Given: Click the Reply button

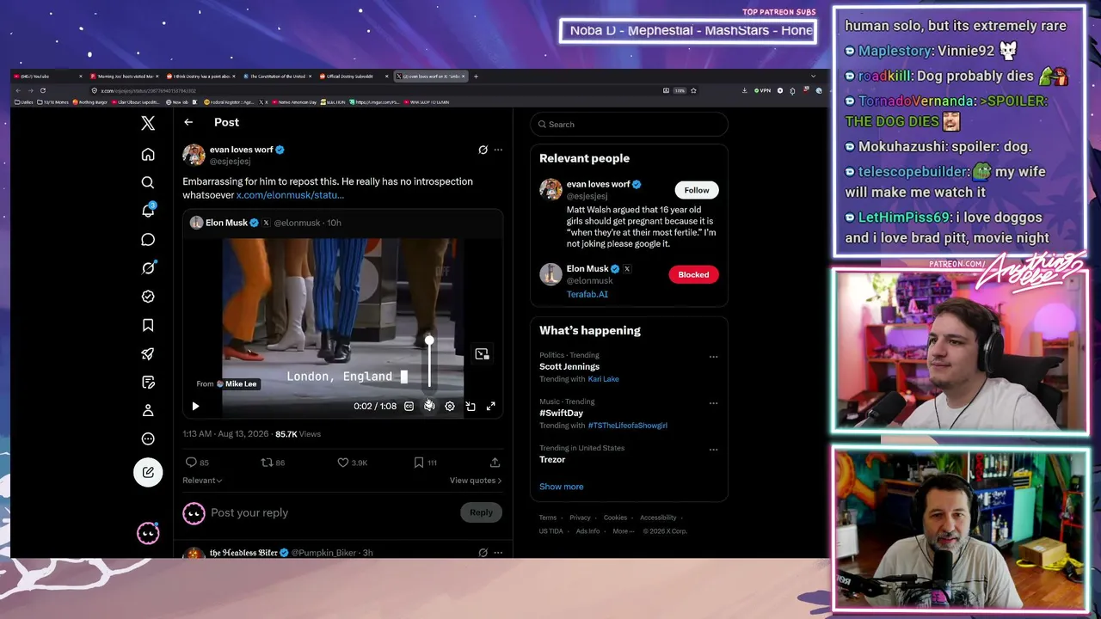Looking at the screenshot, I should [481, 512].
